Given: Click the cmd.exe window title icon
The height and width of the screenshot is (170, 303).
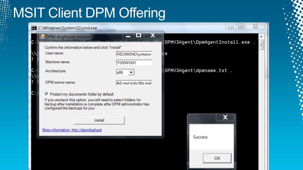Looking at the screenshot, I should [34, 28].
